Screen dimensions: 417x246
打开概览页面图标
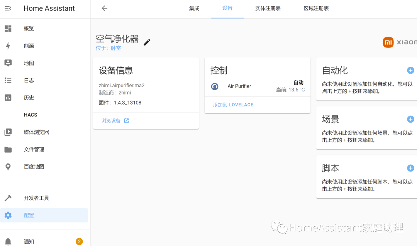[x=8, y=28]
